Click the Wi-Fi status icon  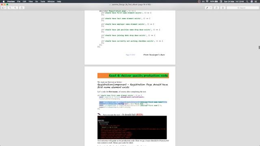(x=207, y=2)
